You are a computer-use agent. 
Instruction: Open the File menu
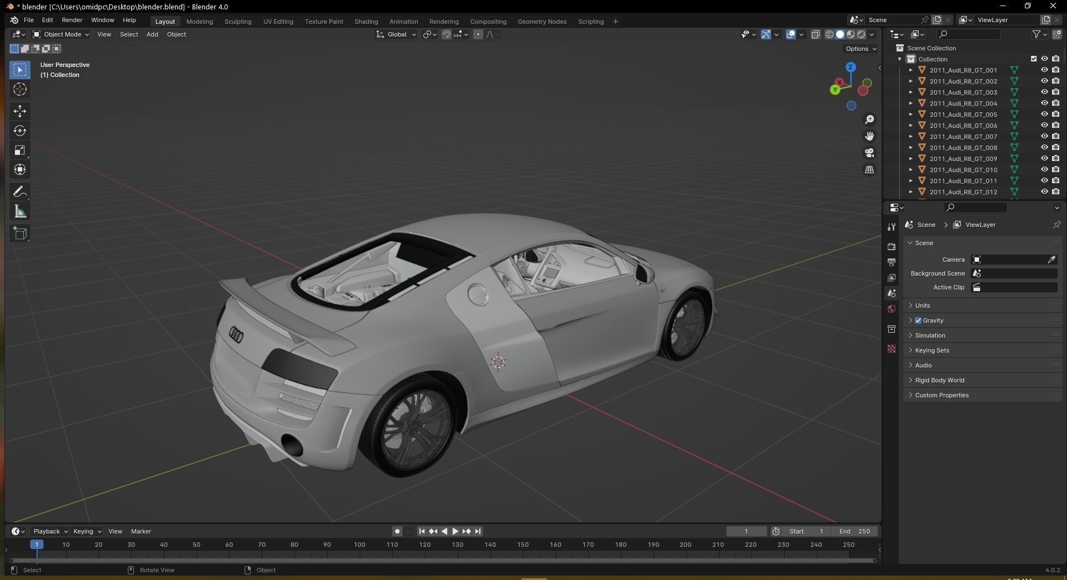click(29, 20)
